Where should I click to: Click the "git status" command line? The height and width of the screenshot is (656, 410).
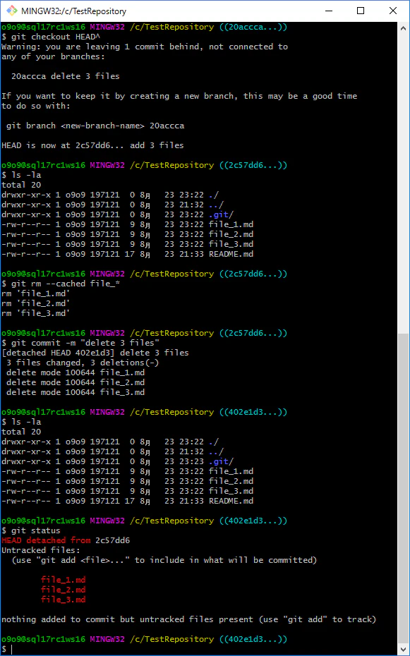click(x=31, y=530)
